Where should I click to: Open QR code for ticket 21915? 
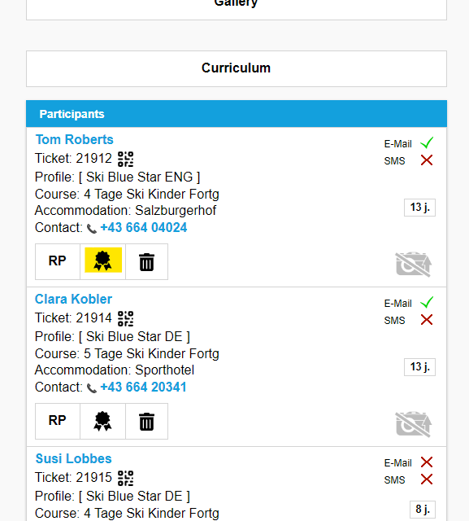point(126,478)
